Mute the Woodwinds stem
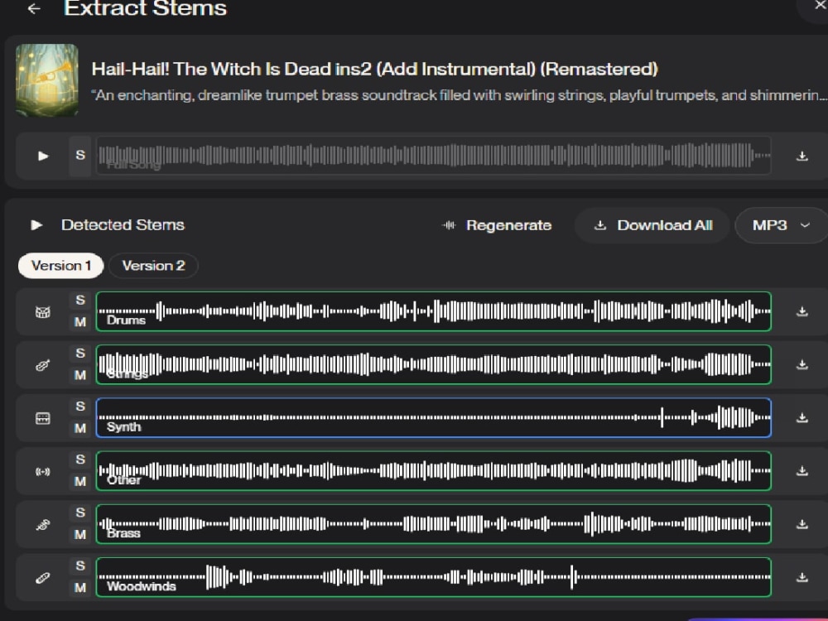Viewport: 828px width, 621px height. (x=80, y=588)
